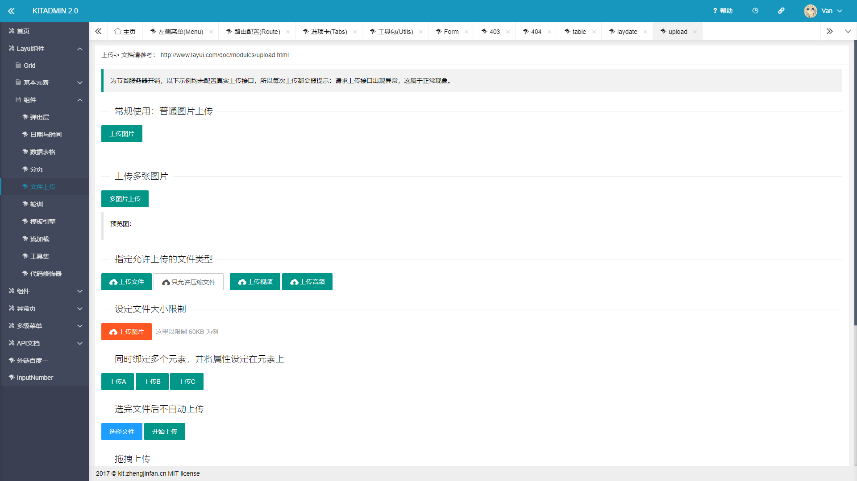The height and width of the screenshot is (481, 857).
Task: Open 工具集 menu item
Action: [45, 256]
